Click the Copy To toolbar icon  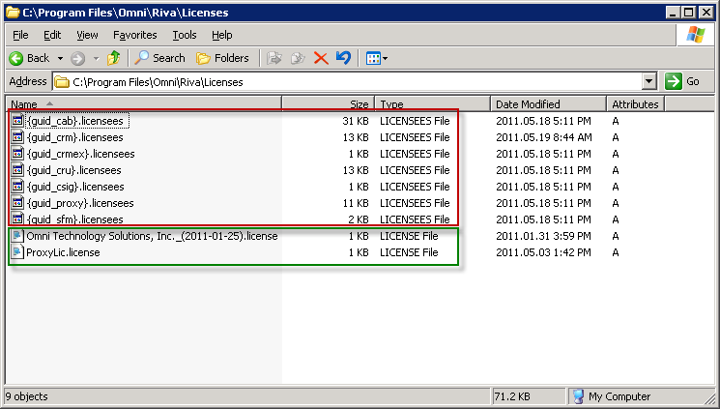click(298, 58)
